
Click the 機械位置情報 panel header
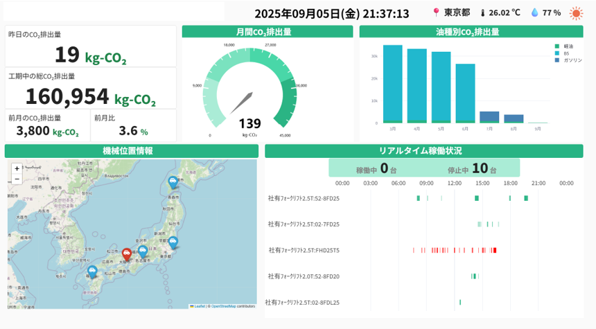tap(132, 151)
